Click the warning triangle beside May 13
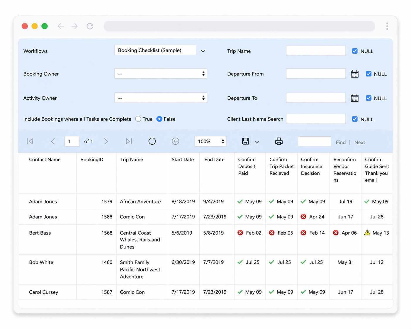 [367, 233]
